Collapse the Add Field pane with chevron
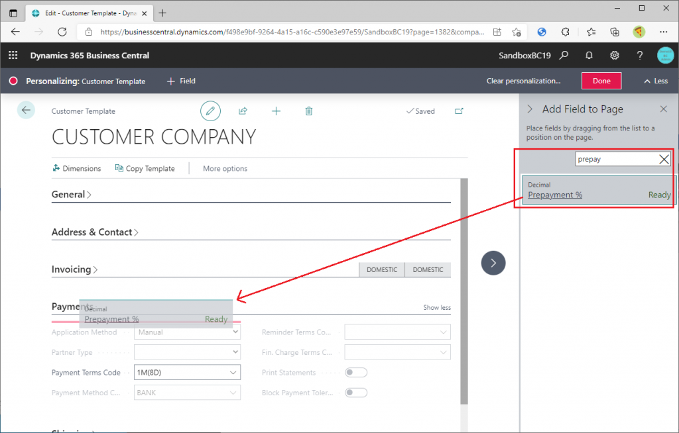679x433 pixels. point(530,109)
